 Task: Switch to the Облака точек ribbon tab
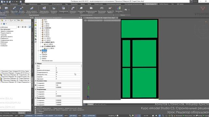98,4
